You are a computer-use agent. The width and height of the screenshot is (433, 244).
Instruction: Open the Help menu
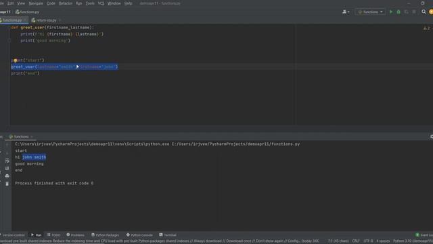click(x=128, y=3)
